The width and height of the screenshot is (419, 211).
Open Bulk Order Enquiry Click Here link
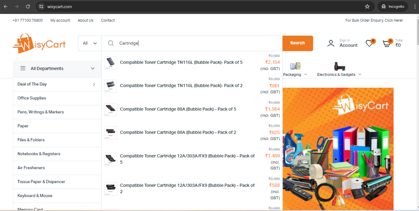pyautogui.click(x=374, y=20)
